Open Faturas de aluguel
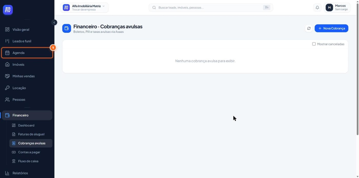The height and width of the screenshot is (178, 359). [31, 134]
